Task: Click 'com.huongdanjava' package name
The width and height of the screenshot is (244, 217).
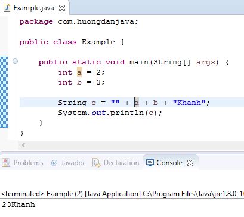Action: (x=95, y=21)
